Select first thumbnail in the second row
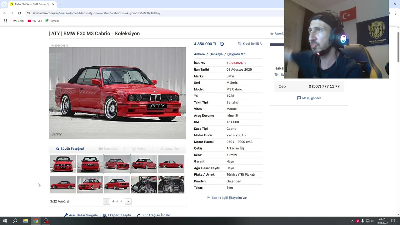400x225 pixels. tap(63, 184)
